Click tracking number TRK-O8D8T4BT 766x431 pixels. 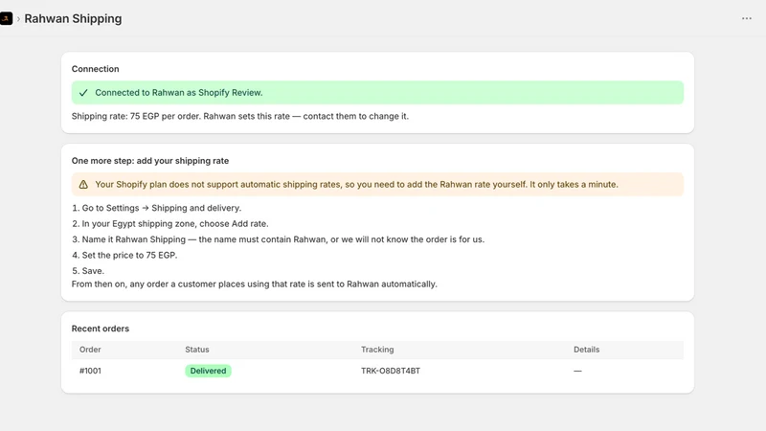391,371
